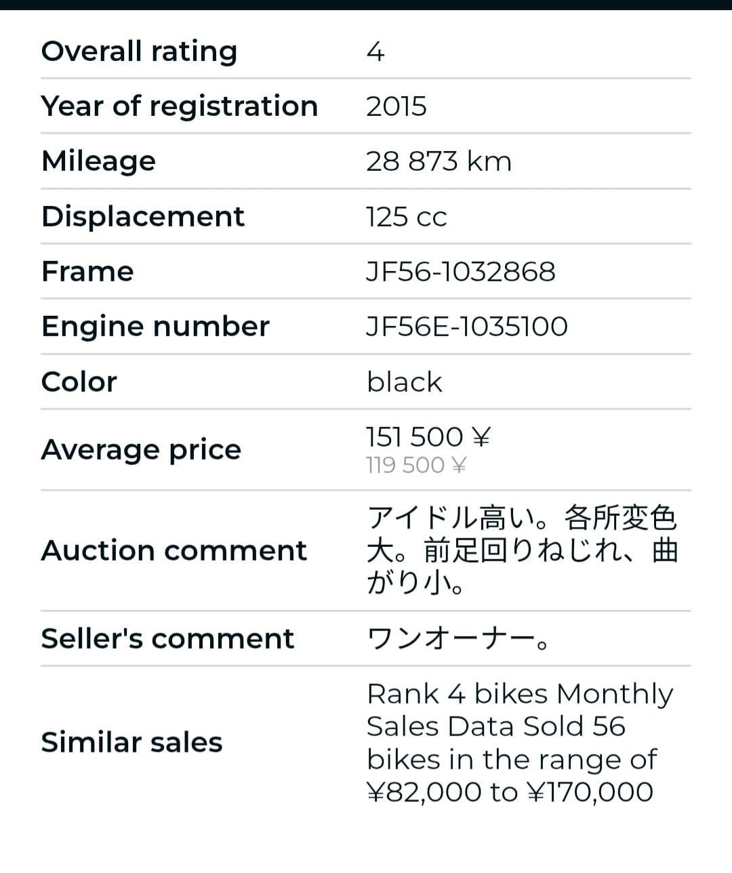This screenshot has height=873, width=732.
Task: Click the Seller's comment label
Action: pyautogui.click(x=167, y=638)
